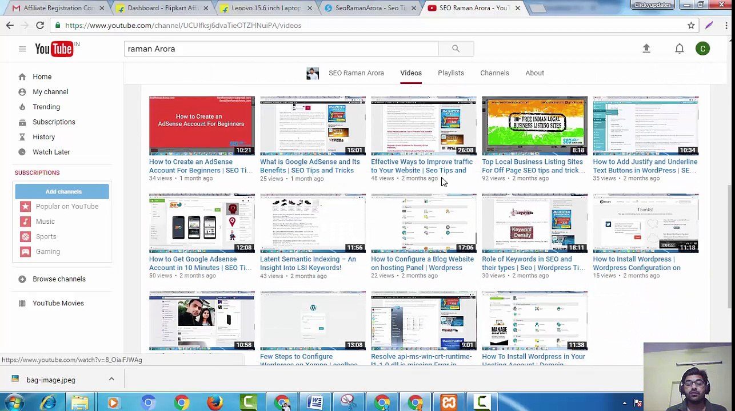Open the Gaming subscription channel
This screenshot has height=411, width=735.
(x=47, y=252)
